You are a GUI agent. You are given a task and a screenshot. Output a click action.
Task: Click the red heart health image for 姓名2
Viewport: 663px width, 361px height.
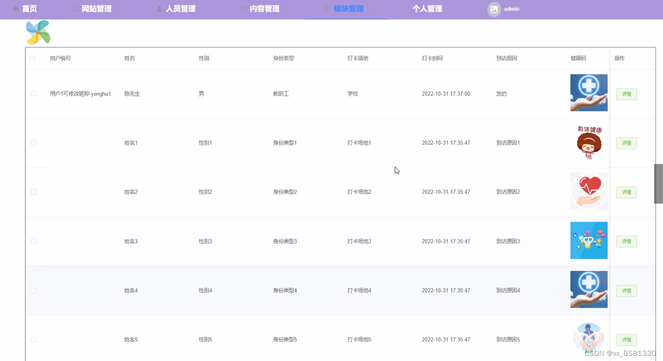589,191
